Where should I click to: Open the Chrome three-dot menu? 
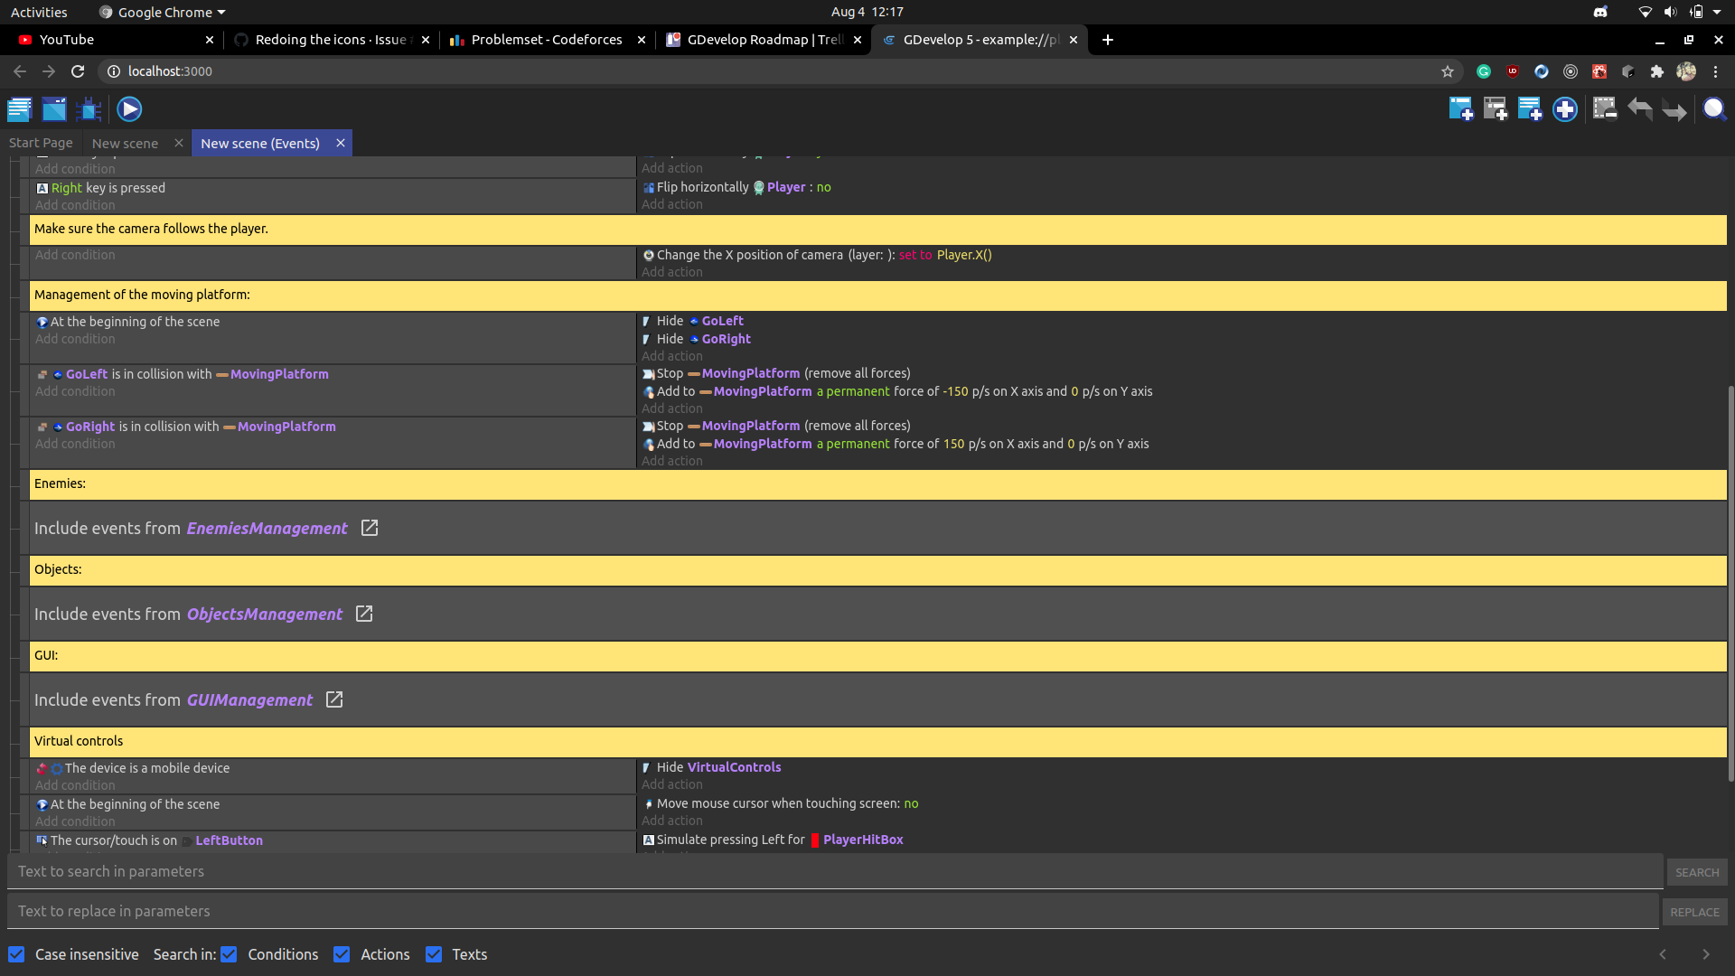pos(1716,71)
